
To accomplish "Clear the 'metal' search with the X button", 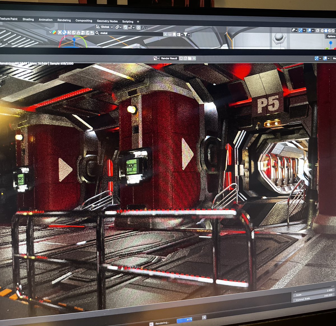I will (165, 34).
